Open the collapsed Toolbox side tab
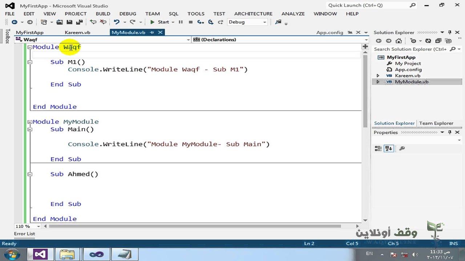This screenshot has width=465, height=261. pyautogui.click(x=7, y=37)
